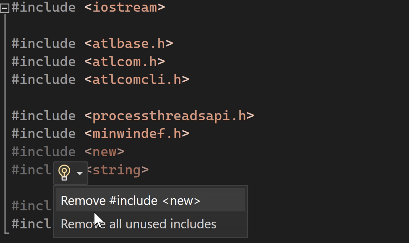Click #include keyword before atlcomcli.h

pos(43,79)
